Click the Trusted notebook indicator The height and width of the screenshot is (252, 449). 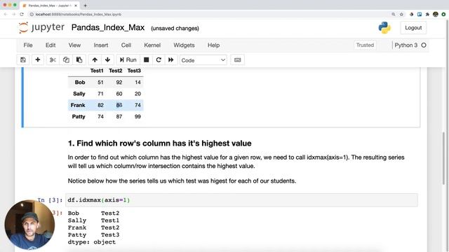[365, 45]
